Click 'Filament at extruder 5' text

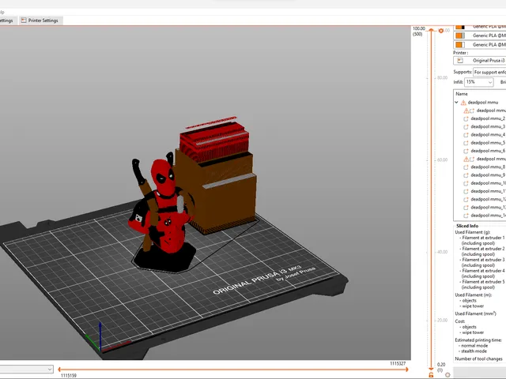pyautogui.click(x=483, y=282)
